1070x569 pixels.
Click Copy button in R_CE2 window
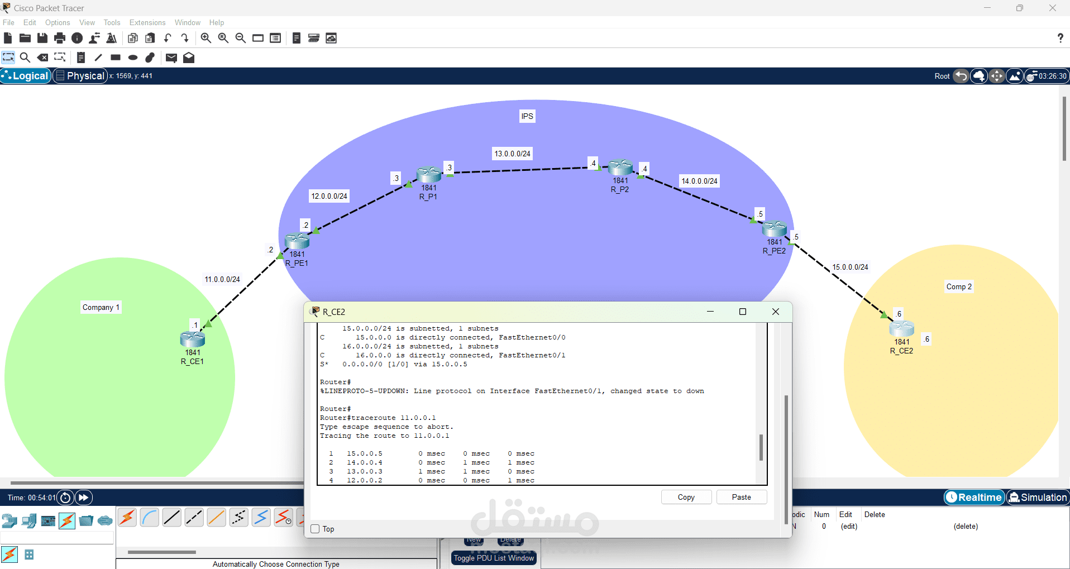[x=686, y=497]
